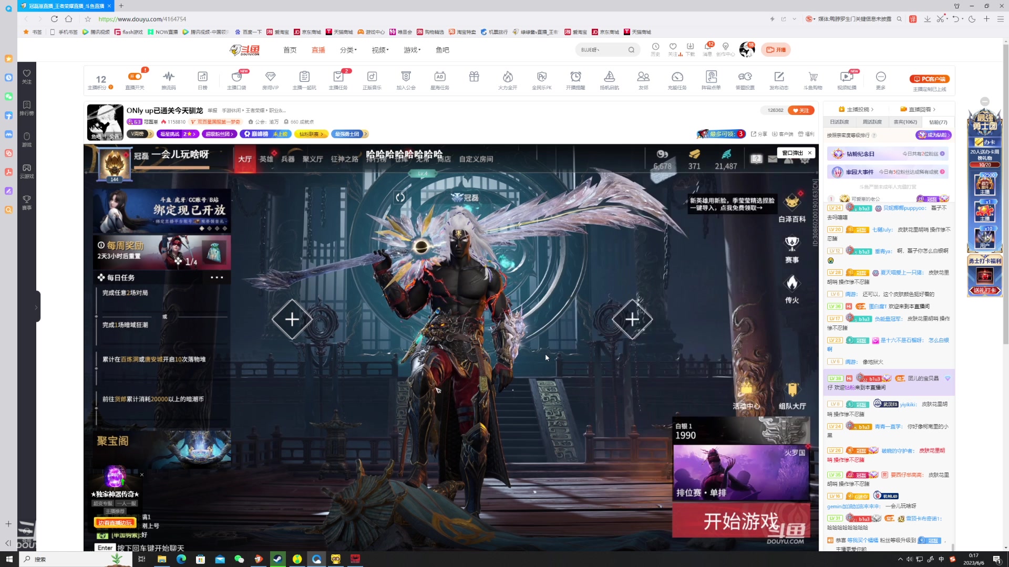This screenshot has width=1009, height=567.
Task: Open the 超级粉丝团 badge
Action: [x=219, y=134]
